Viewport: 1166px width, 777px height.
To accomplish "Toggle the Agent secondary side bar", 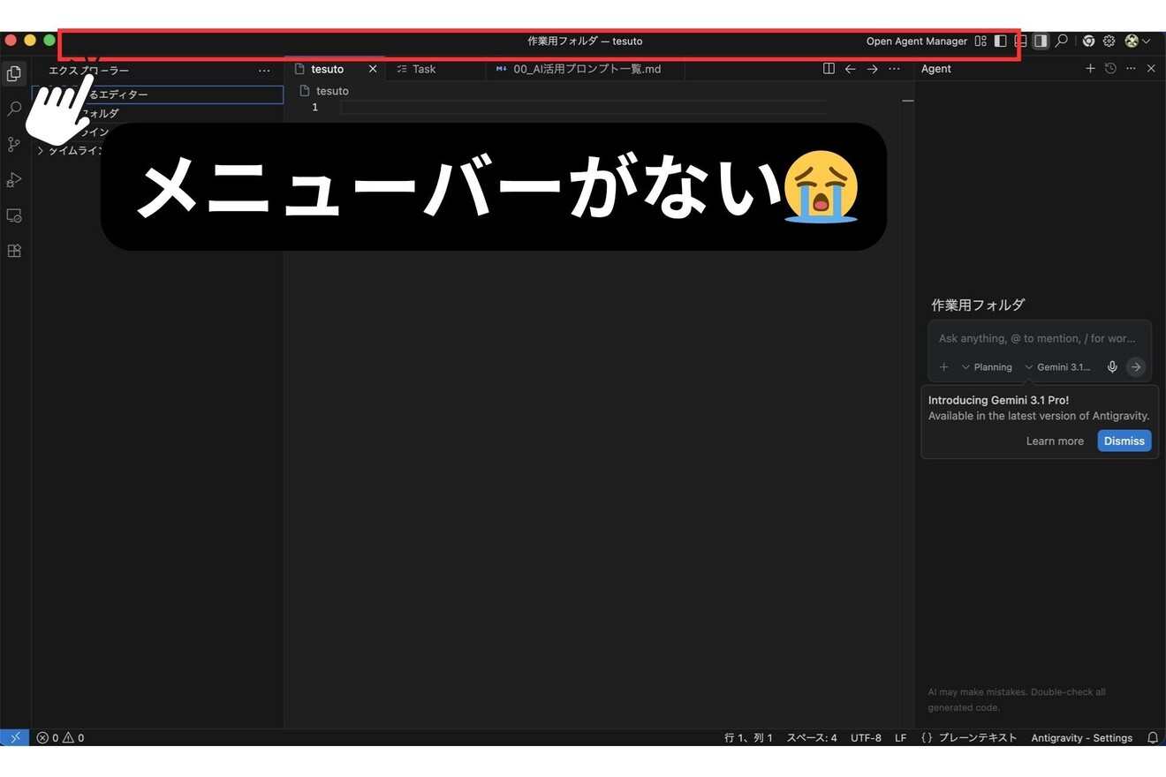I will coord(1041,41).
